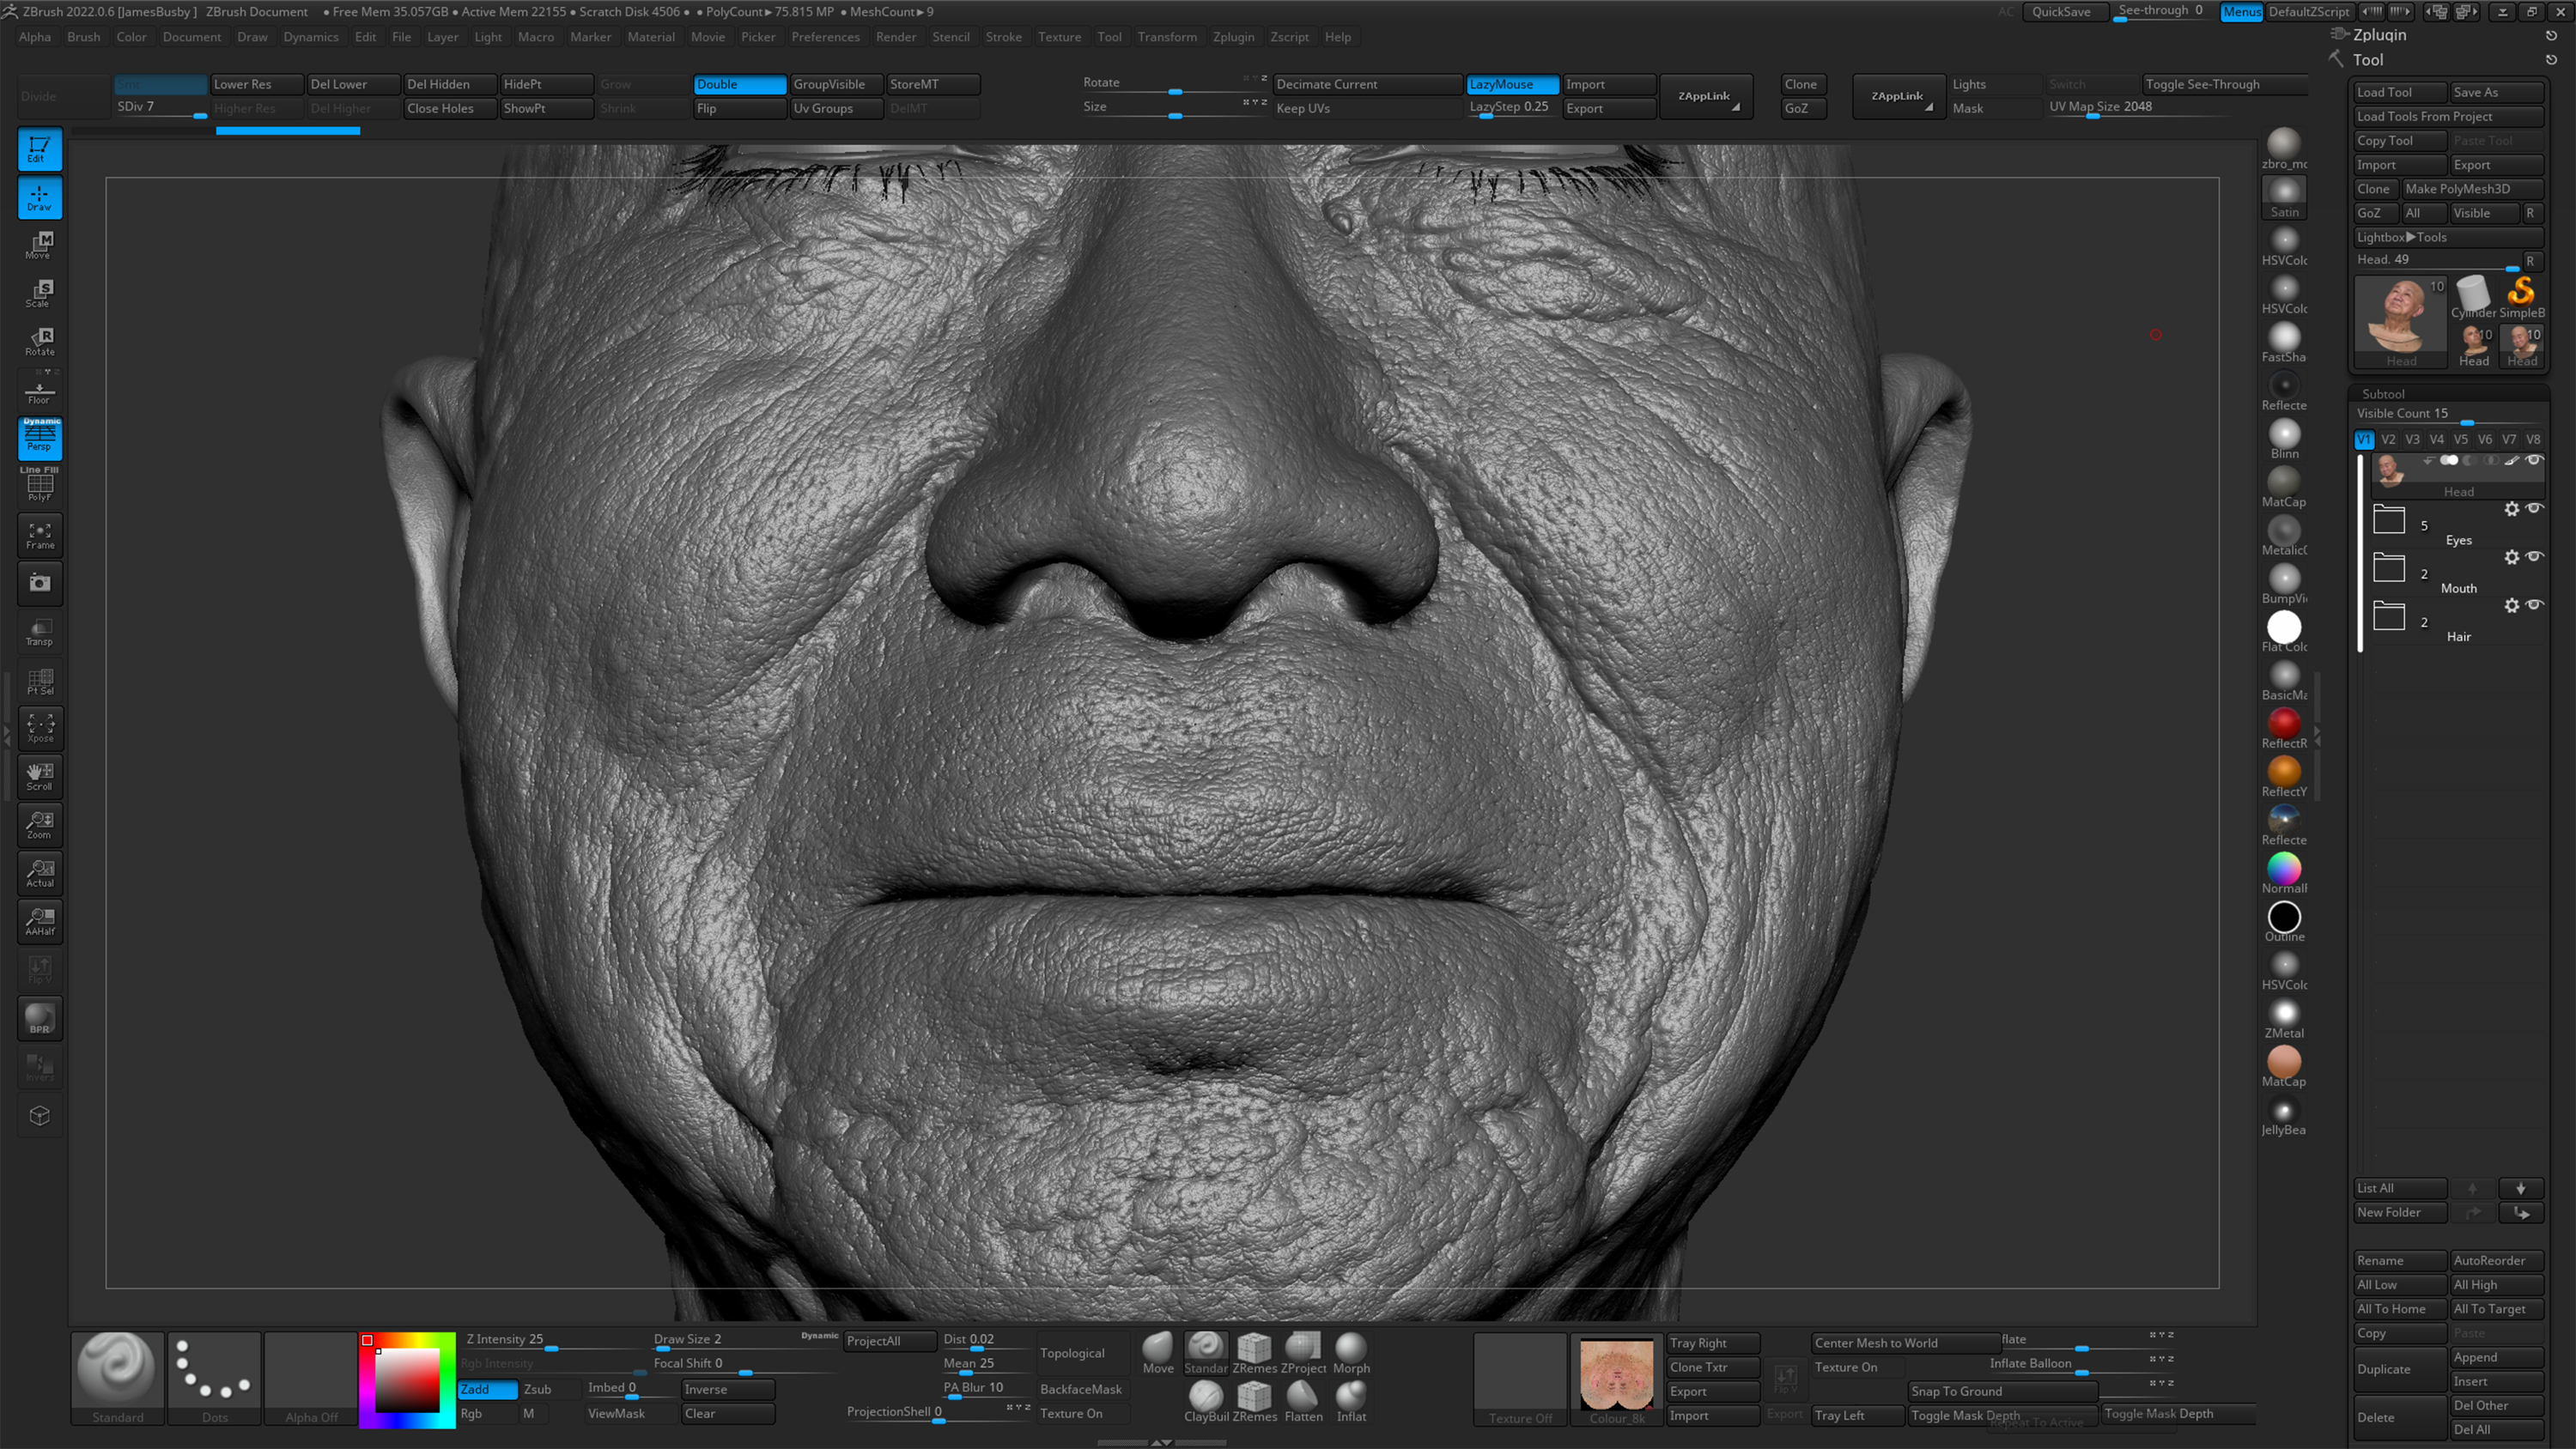The width and height of the screenshot is (2576, 1449).
Task: Enable the Transp transparency mode
Action: 39,630
